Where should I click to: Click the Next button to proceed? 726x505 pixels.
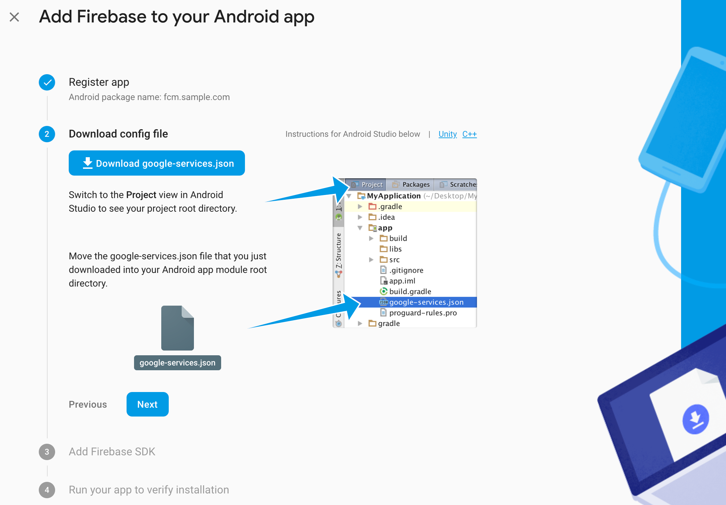point(147,404)
